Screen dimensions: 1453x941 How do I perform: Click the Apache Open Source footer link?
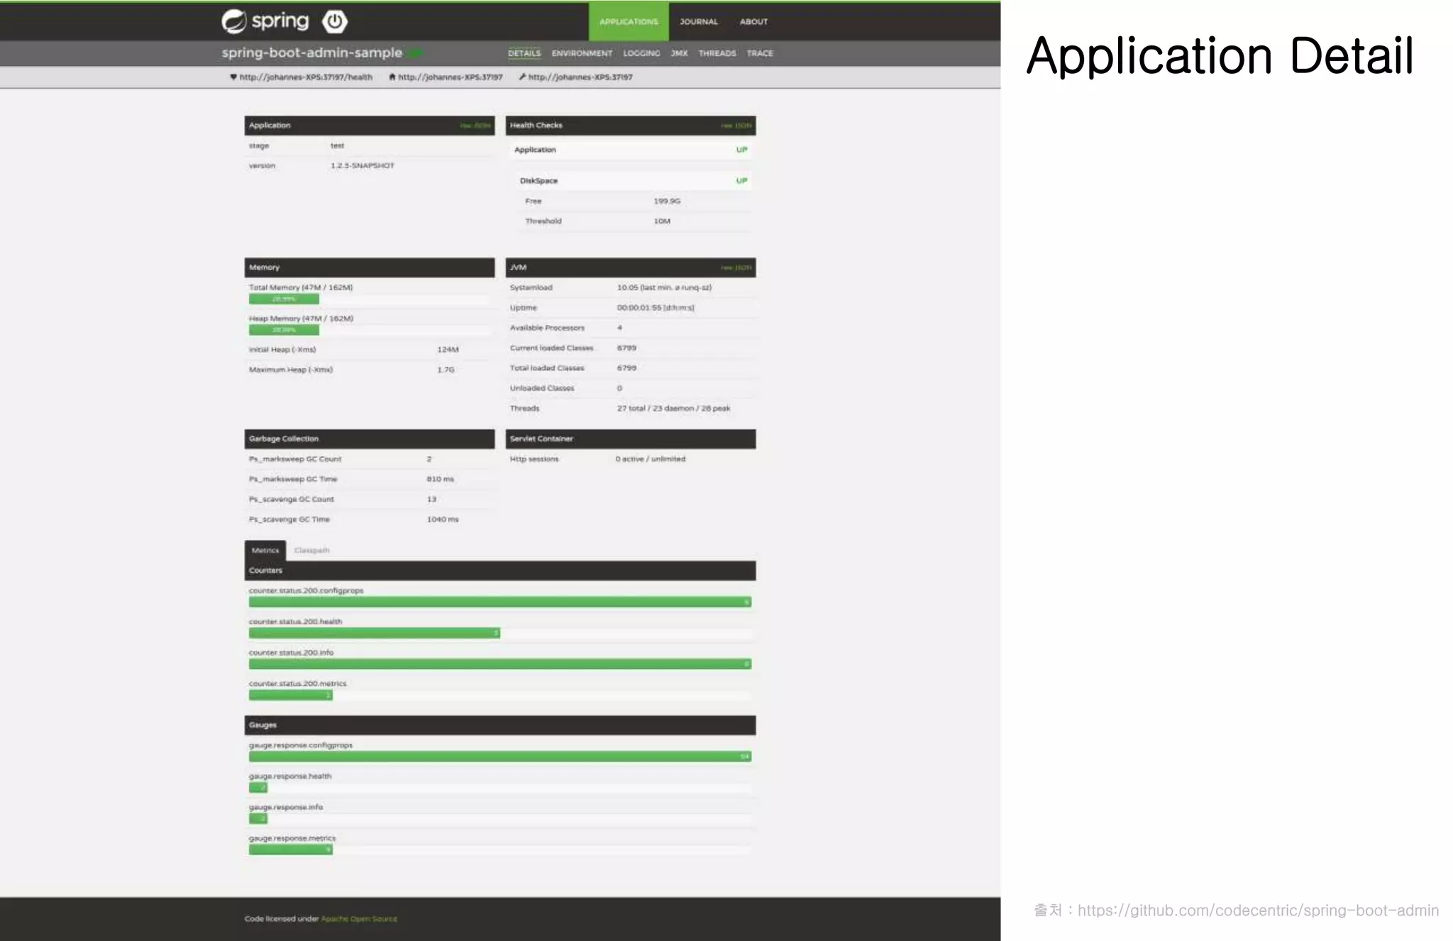coord(359,918)
